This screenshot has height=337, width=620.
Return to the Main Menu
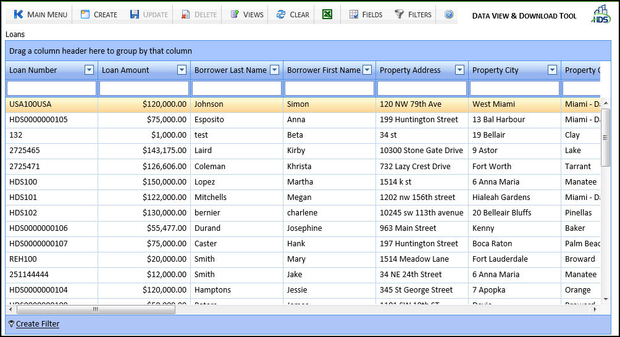40,15
